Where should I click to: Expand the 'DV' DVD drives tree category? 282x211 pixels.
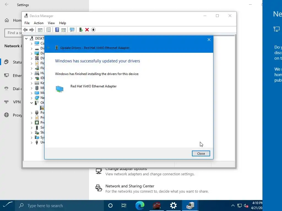31,58
